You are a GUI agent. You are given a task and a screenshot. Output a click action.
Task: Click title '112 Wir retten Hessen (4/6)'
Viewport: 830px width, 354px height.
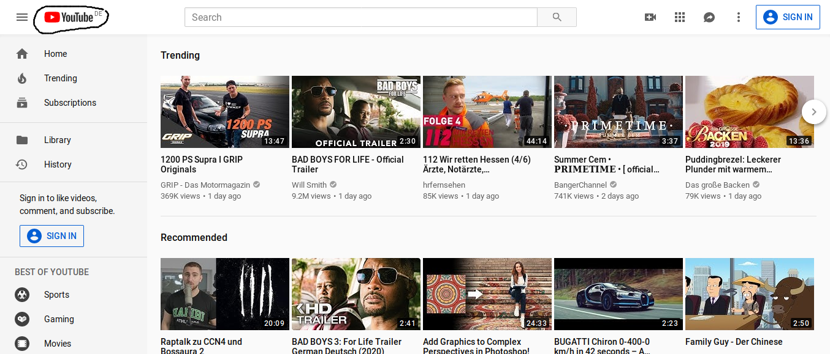477,164
